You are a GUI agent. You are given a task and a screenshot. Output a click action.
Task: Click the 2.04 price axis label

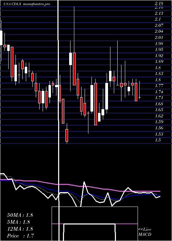(x=159, y=31)
